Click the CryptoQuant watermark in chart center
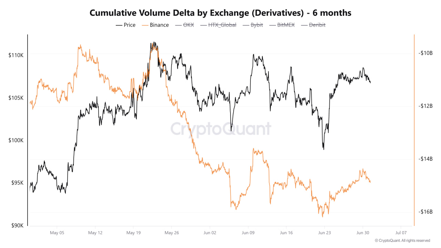Screen dimensions: 441x248 point(221,129)
